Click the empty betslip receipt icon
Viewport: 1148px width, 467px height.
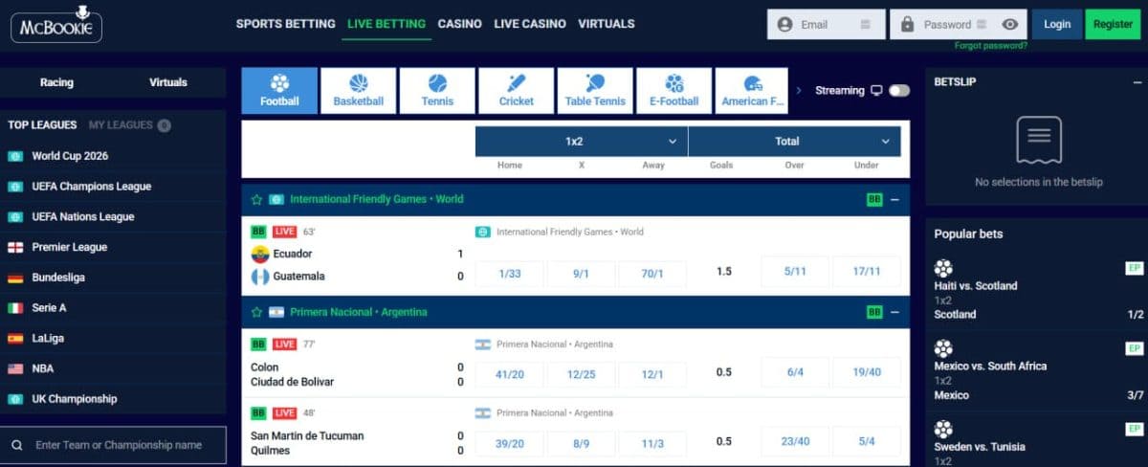pyautogui.click(x=1039, y=141)
